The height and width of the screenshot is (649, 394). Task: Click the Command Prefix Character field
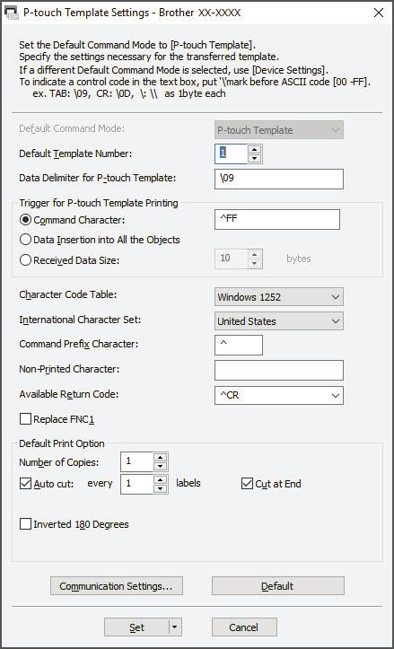[239, 346]
